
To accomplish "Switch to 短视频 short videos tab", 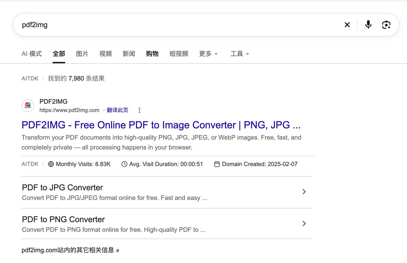I will coord(179,54).
